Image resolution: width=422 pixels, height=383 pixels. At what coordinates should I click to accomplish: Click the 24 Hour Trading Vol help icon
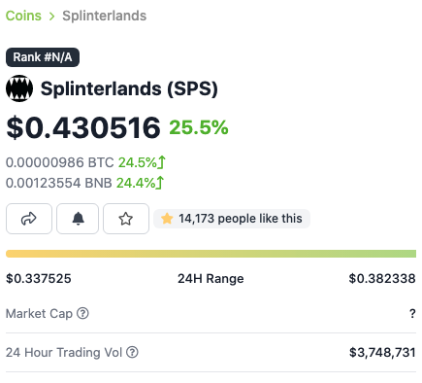[x=132, y=352]
